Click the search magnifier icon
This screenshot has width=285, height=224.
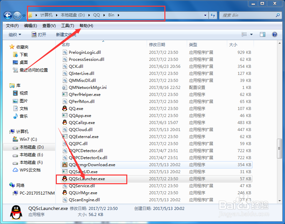[278, 15]
